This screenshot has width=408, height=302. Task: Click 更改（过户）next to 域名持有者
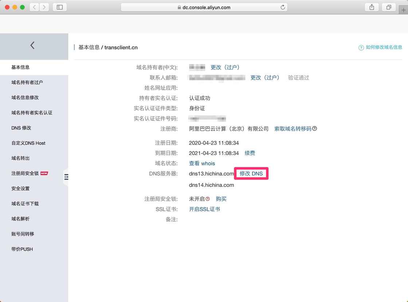[x=225, y=67]
